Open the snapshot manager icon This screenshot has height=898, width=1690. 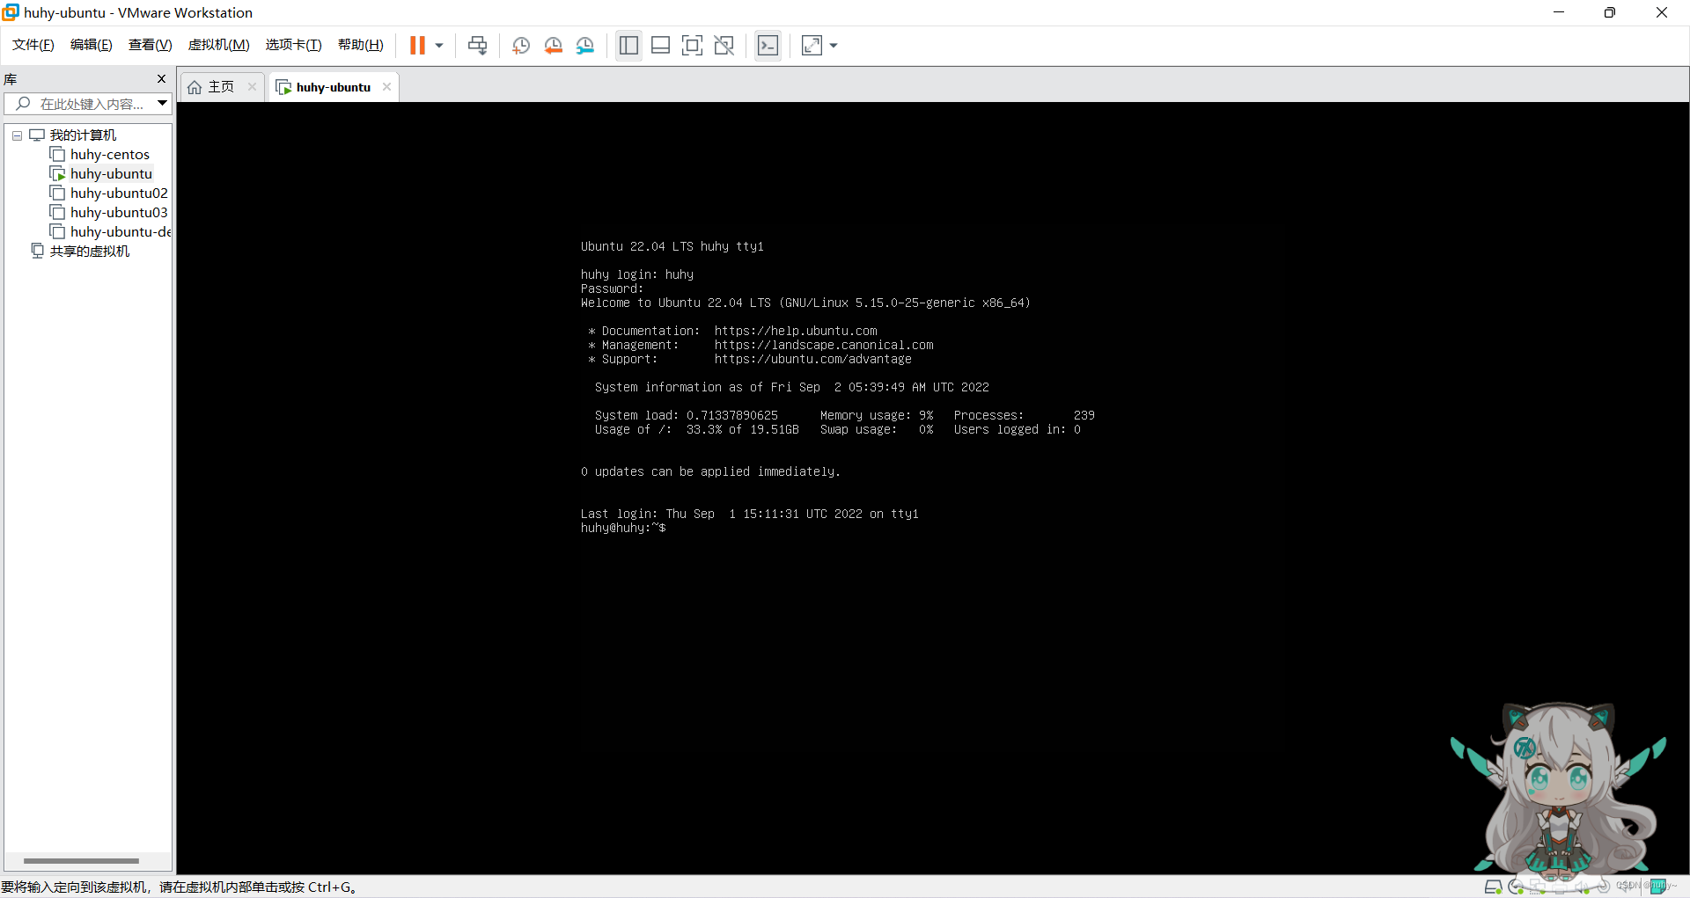(585, 46)
